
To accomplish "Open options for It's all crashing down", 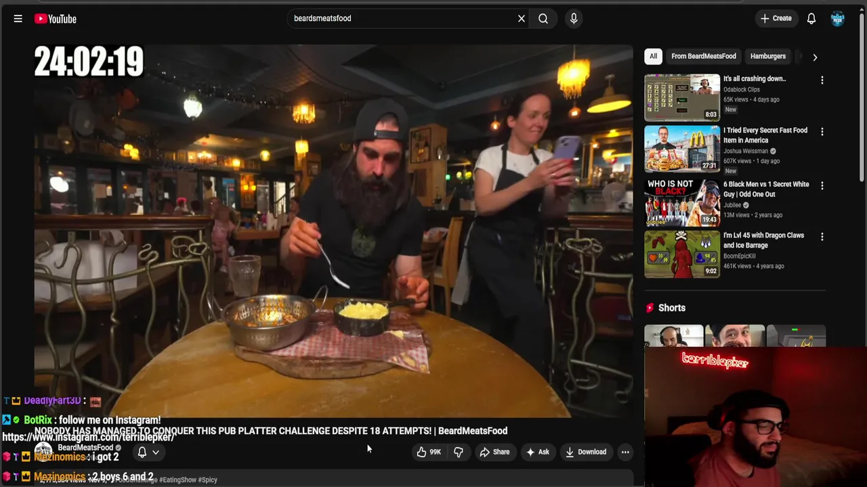I will click(822, 80).
